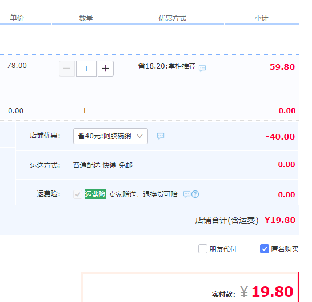Click the comment icon next to 店铺优惠 dropdown
Viewport: 312px width, 302px height.
(161, 136)
